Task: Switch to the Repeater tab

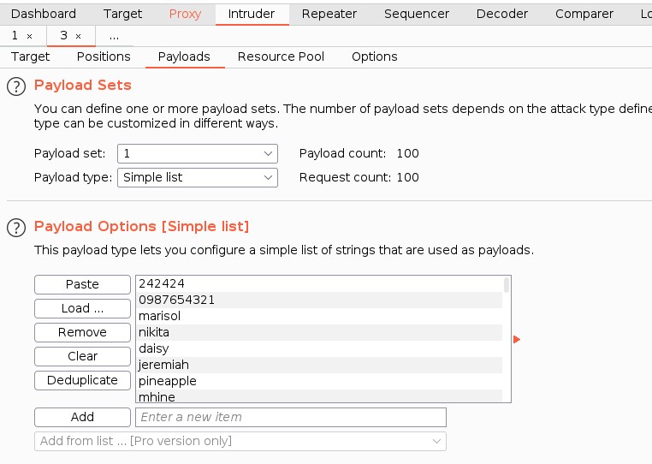Action: pos(329,14)
